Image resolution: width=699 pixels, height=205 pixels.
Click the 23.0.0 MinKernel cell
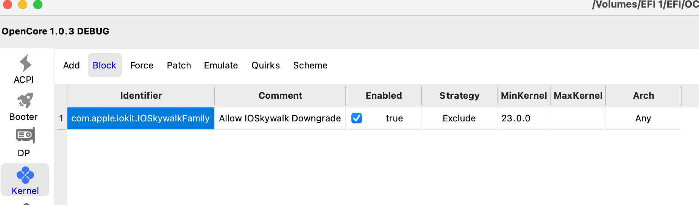[523, 118]
